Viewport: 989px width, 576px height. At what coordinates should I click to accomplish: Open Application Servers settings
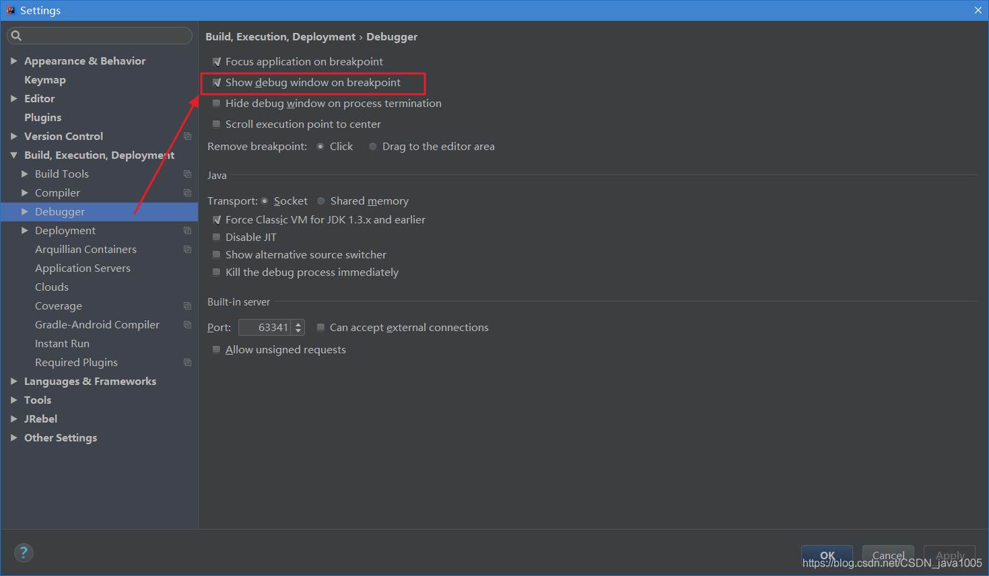(x=83, y=268)
